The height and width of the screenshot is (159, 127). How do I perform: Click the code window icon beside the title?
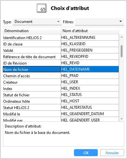tap(42, 8)
